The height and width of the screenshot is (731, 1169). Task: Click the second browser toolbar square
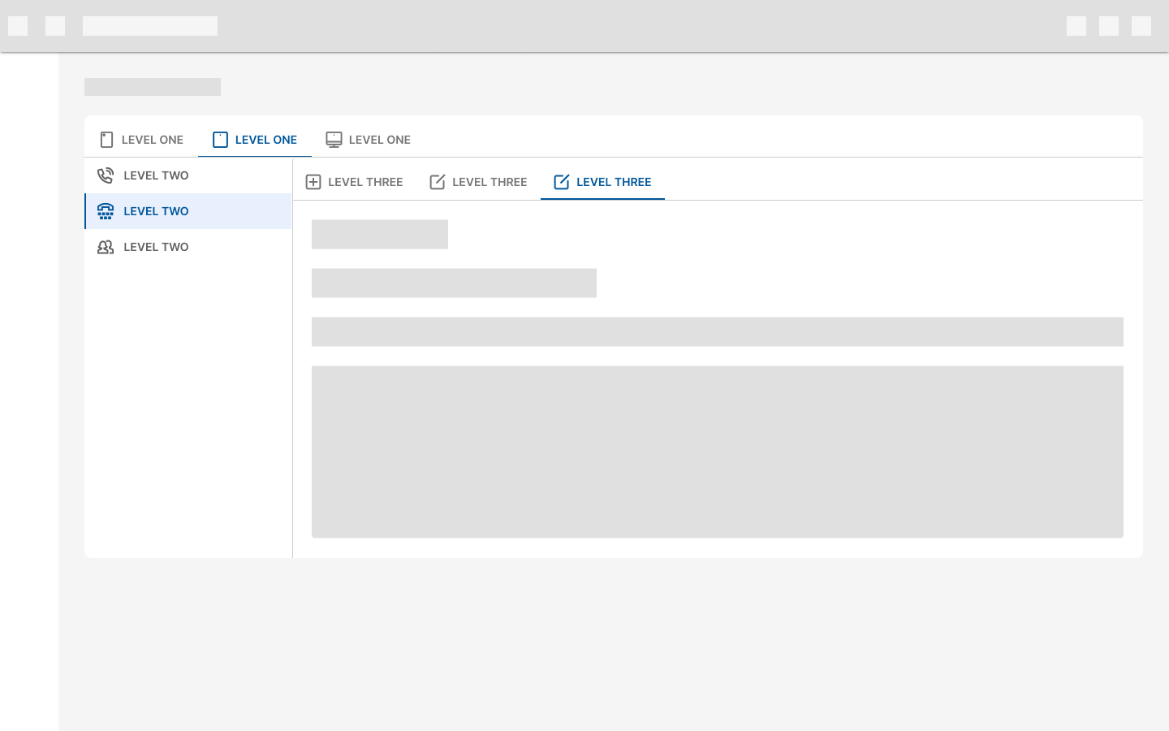[x=54, y=26]
